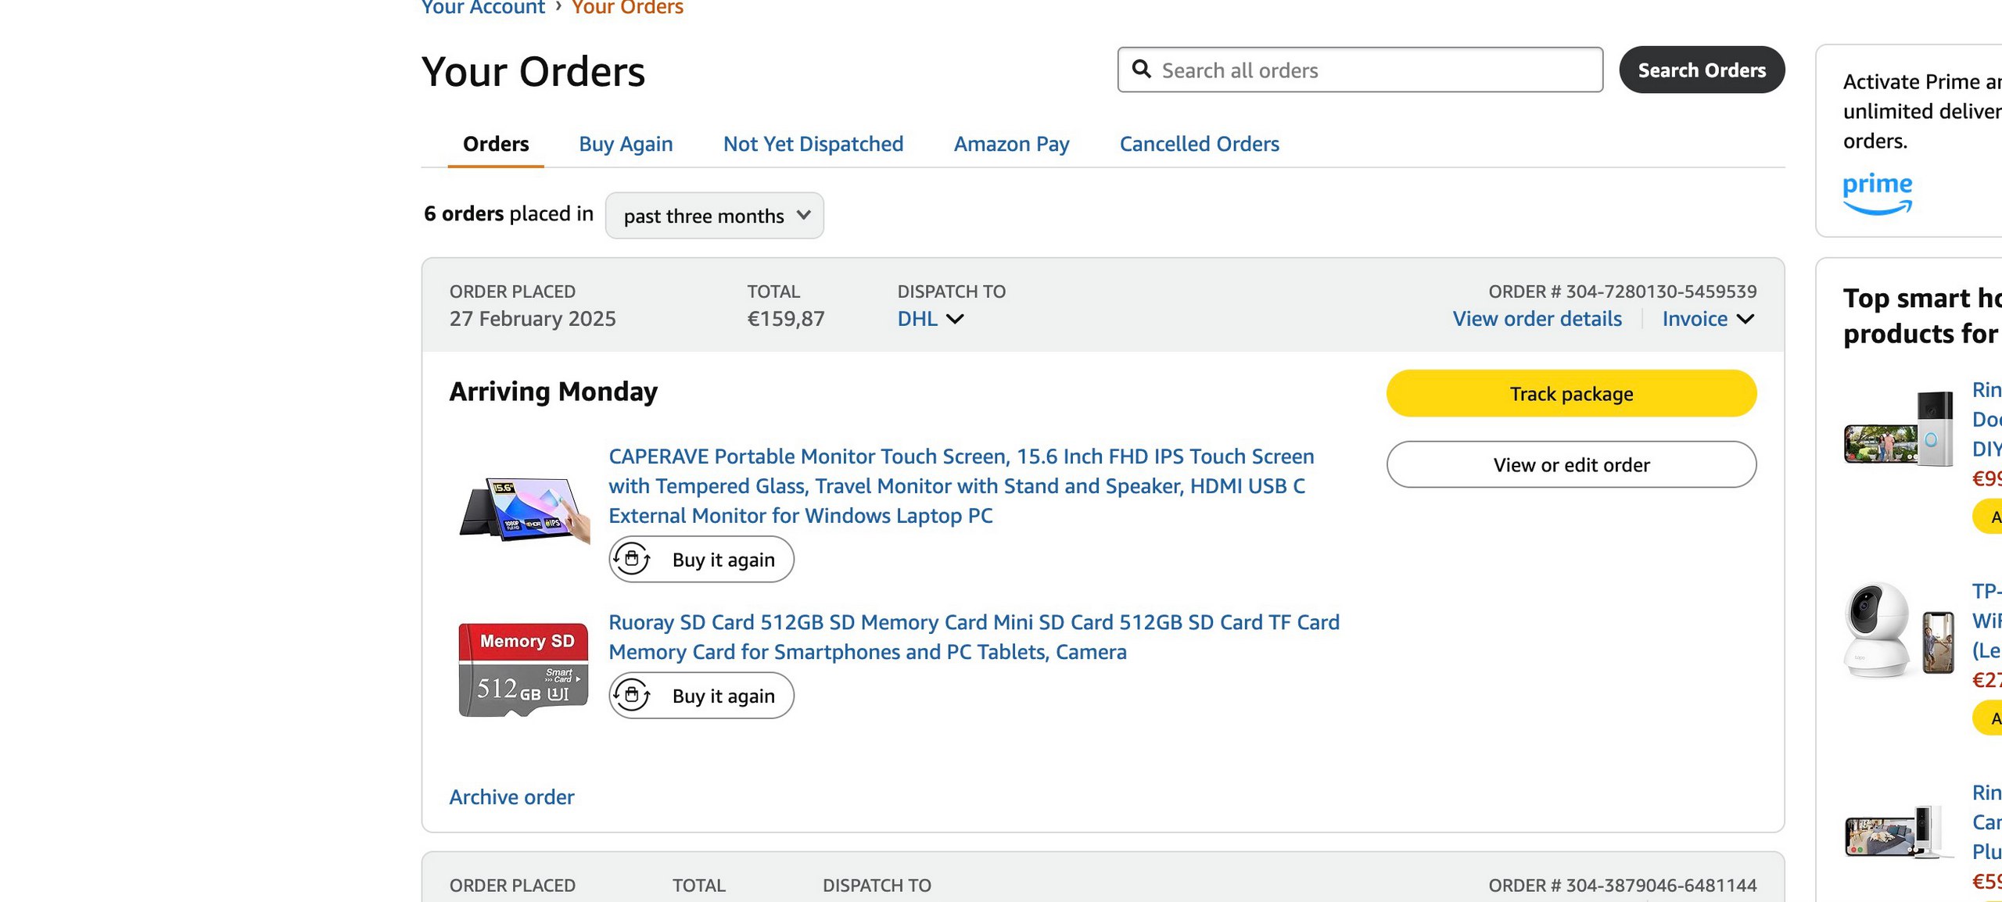Image resolution: width=2002 pixels, height=902 pixels.
Task: Click the SD card's Buy it again icon
Action: [632, 695]
